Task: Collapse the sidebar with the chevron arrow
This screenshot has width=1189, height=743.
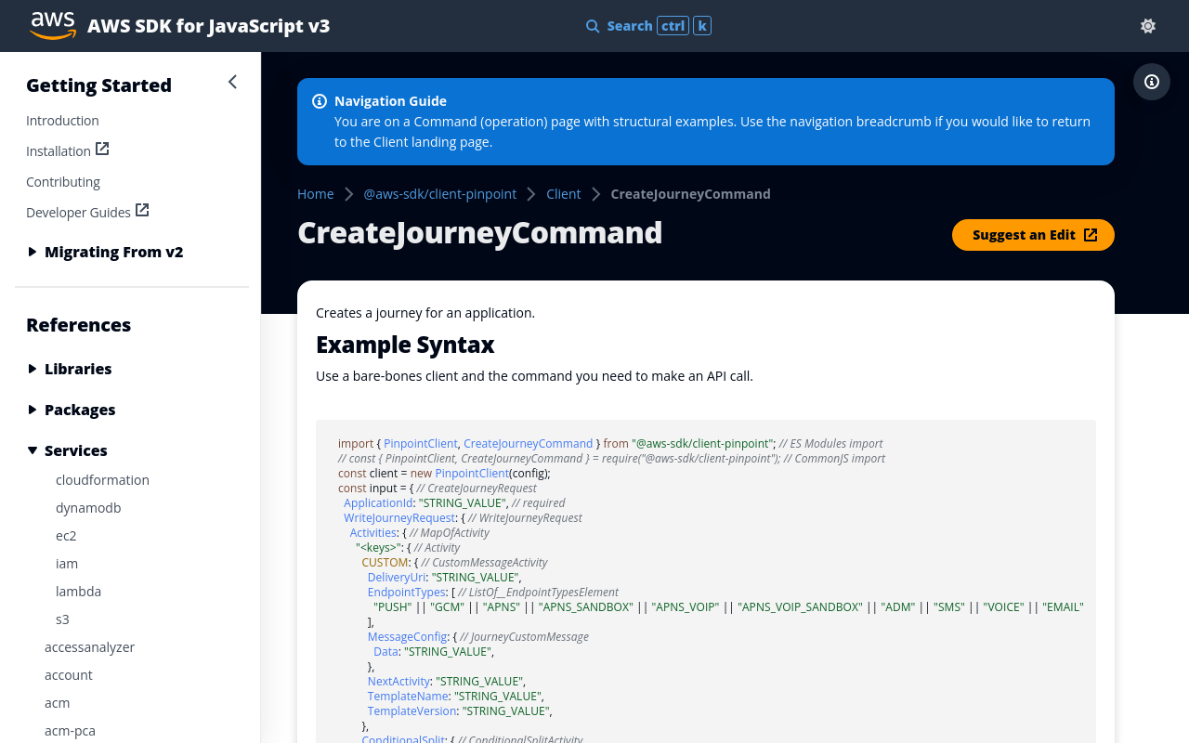Action: click(x=232, y=82)
